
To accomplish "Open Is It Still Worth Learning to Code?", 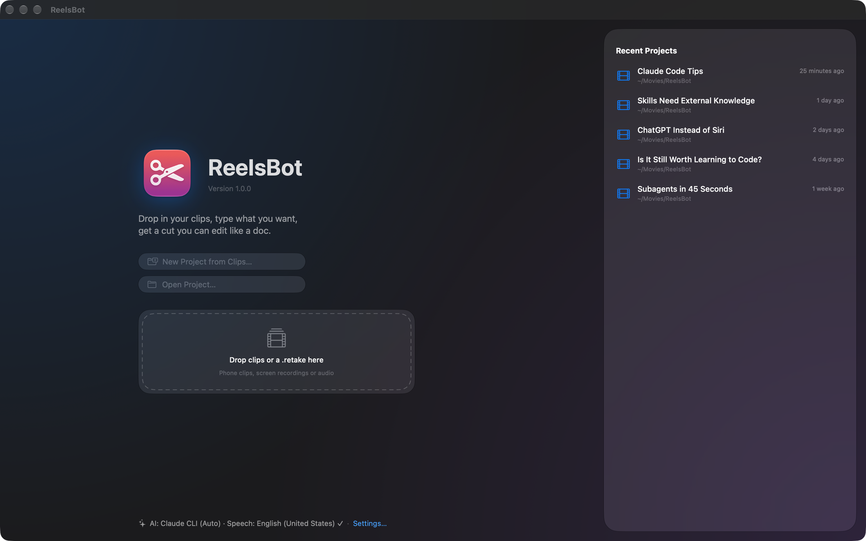I will 730,164.
